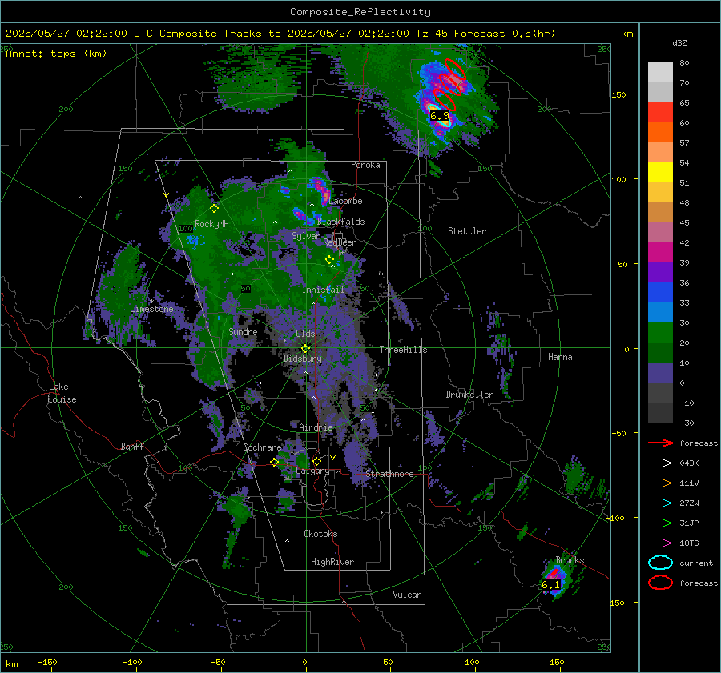Click the storm cell top label 6.1

[x=550, y=585]
